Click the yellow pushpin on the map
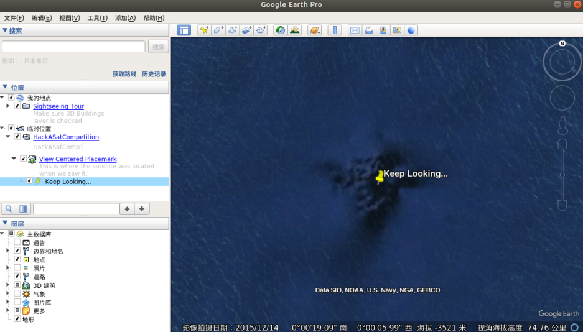 (x=380, y=177)
